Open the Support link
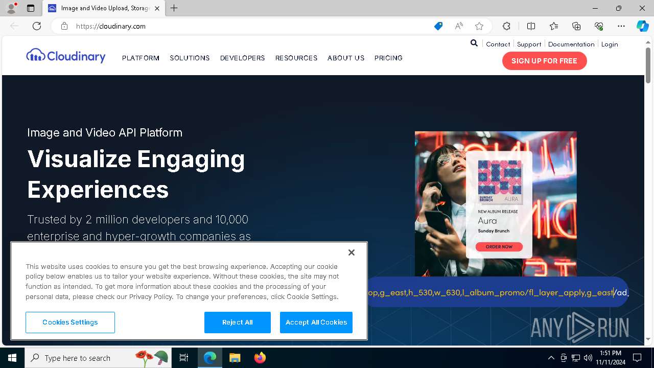Viewport: 654px width, 368px height. point(529,44)
